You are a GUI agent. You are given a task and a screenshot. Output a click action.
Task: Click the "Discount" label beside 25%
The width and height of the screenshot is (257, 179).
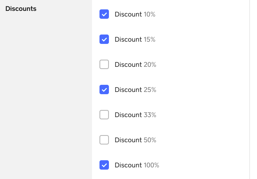[128, 90]
